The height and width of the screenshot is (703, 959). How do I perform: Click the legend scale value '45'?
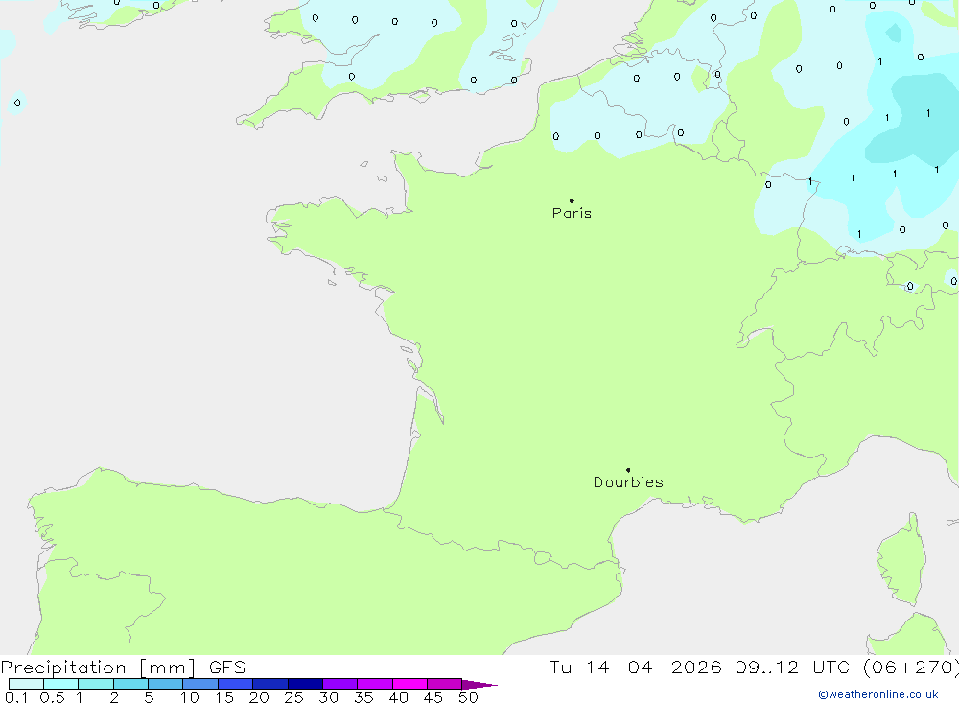[x=433, y=697]
